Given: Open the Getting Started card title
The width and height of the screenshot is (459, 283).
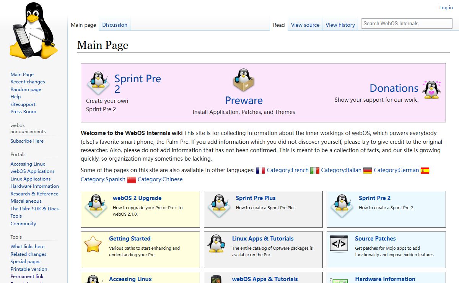Looking at the screenshot, I should [x=130, y=239].
